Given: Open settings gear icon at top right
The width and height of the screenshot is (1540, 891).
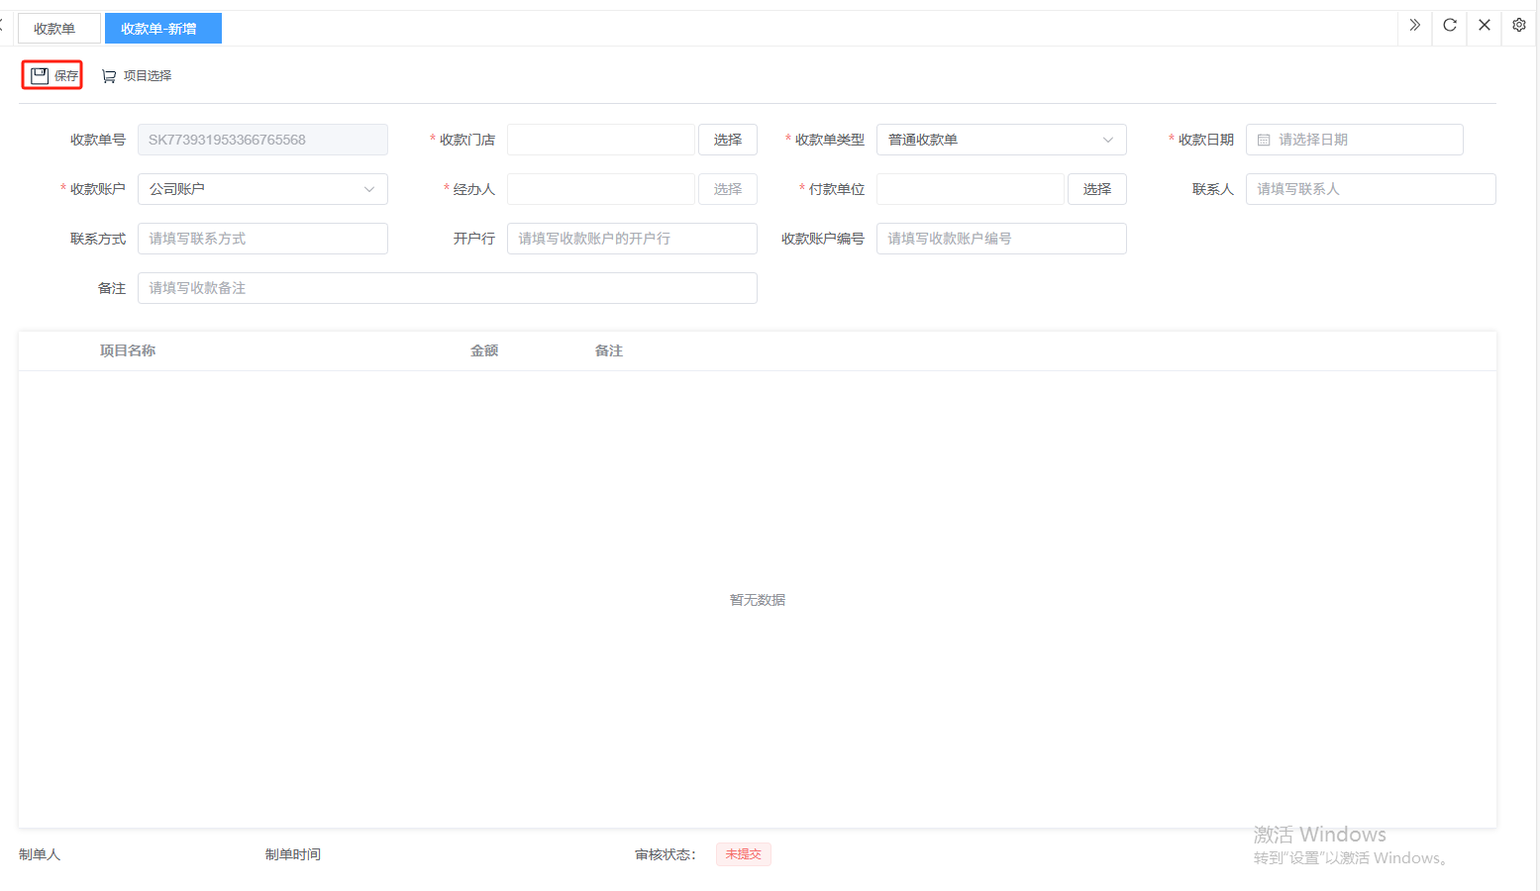Looking at the screenshot, I should (1518, 25).
